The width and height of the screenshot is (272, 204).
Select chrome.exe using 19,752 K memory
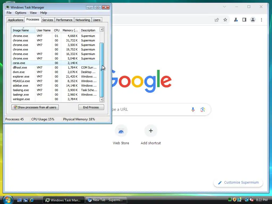click(55, 49)
